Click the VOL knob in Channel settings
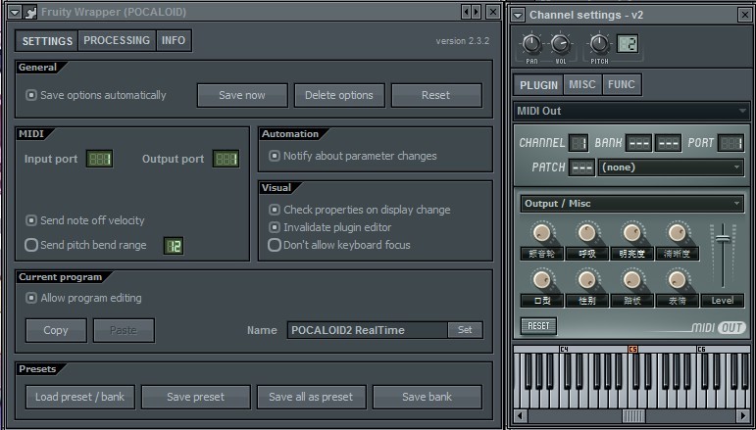The image size is (756, 430). (x=560, y=44)
